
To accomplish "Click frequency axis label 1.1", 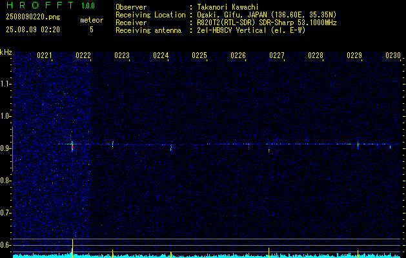I will point(5,84).
